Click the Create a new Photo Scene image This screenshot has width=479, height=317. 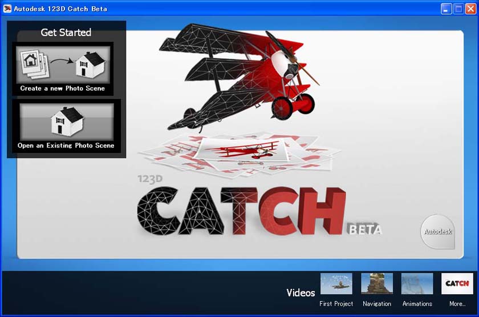[x=63, y=65]
